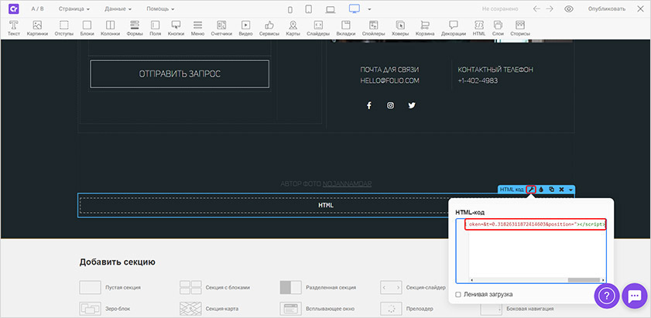
Task: Click the Creatium logo icon
Action: [14, 9]
